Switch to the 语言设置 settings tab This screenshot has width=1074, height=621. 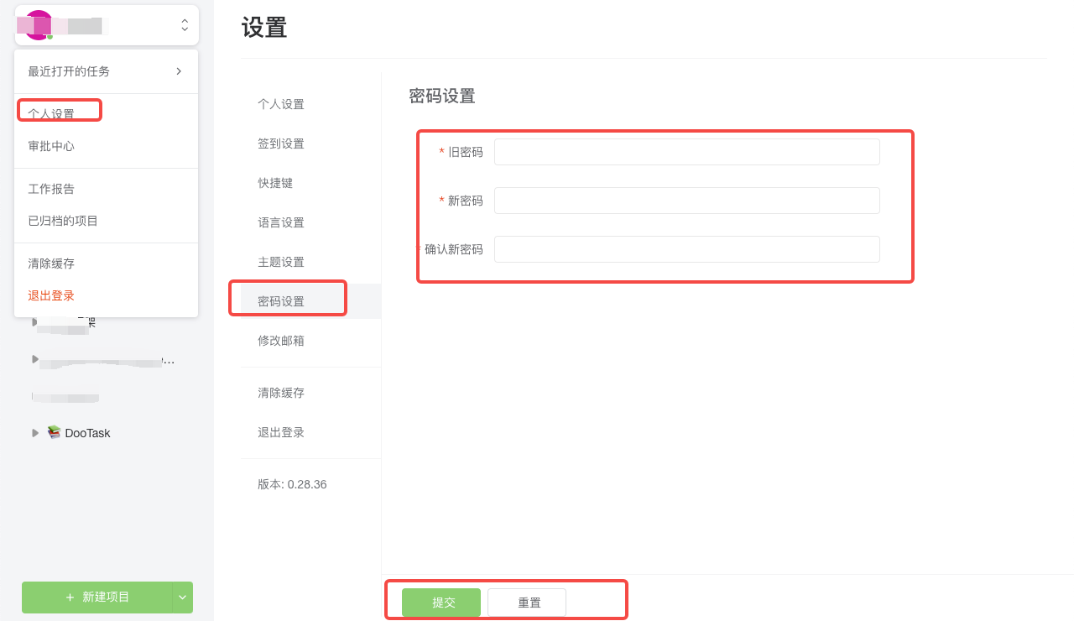point(282,222)
